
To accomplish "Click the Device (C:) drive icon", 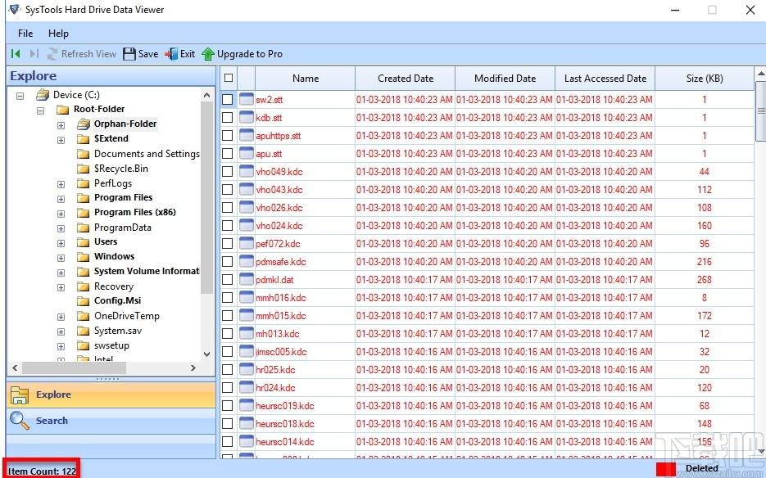I will 43,95.
